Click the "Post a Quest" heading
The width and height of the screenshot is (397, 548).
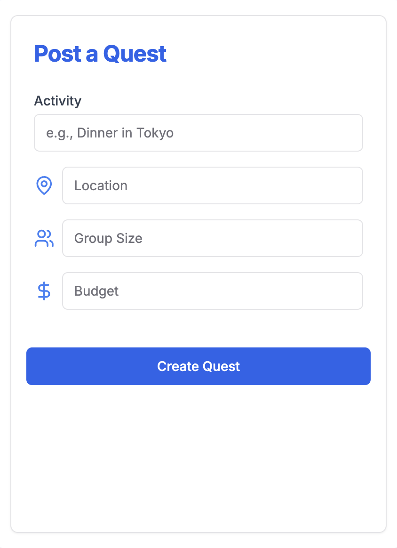100,54
